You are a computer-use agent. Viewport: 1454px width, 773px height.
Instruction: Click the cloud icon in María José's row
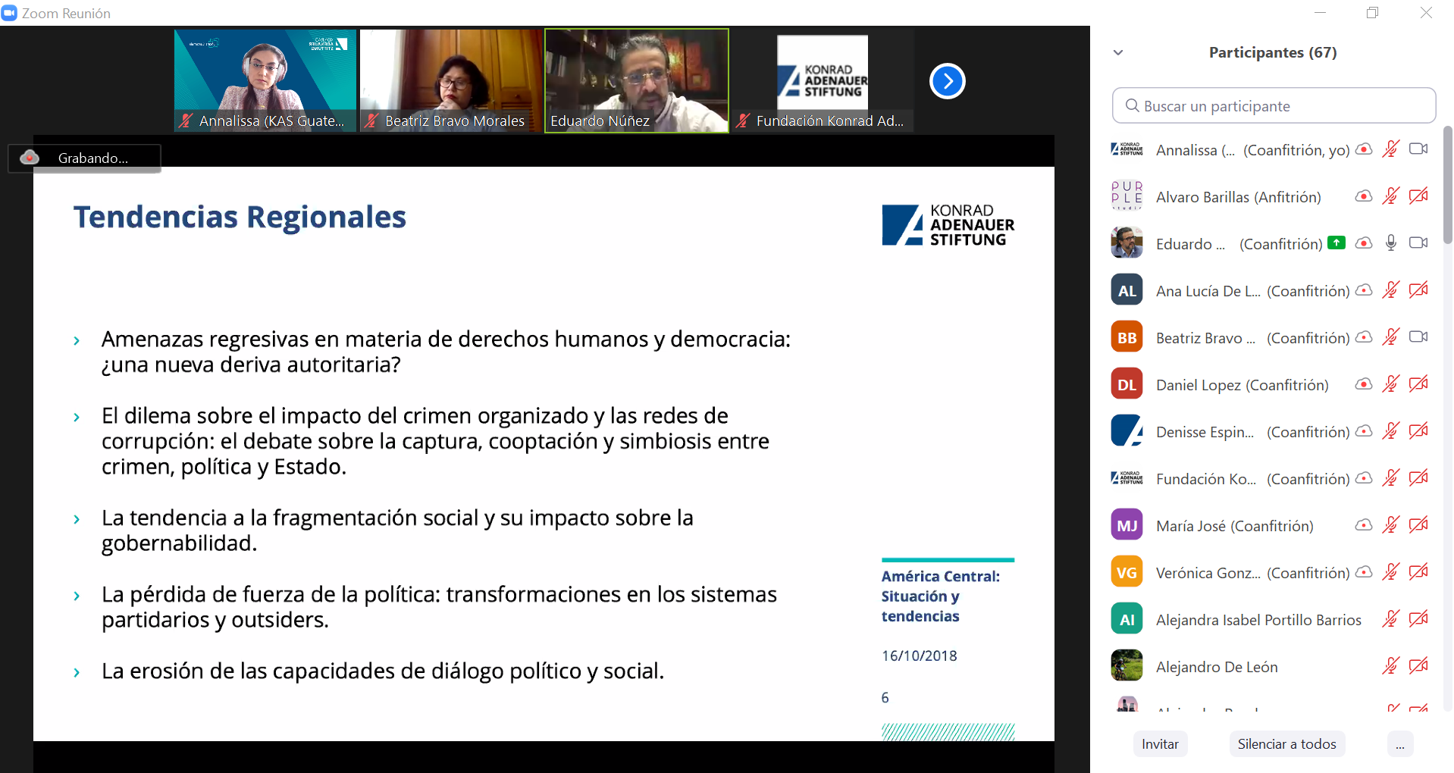(x=1364, y=525)
